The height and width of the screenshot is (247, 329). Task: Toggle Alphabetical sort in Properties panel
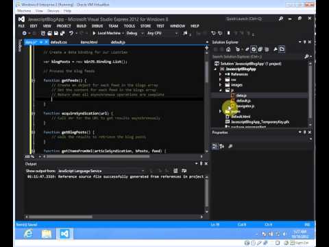pos(222,146)
